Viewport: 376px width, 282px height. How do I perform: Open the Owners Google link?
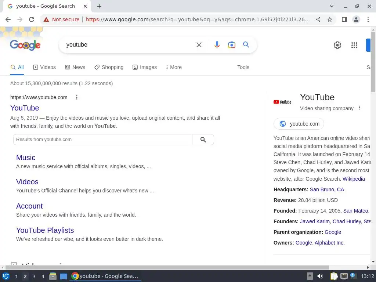[304, 243]
